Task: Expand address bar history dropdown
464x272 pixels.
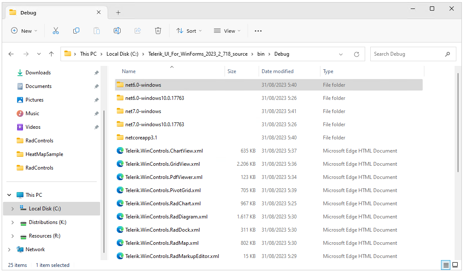Action: 340,54
